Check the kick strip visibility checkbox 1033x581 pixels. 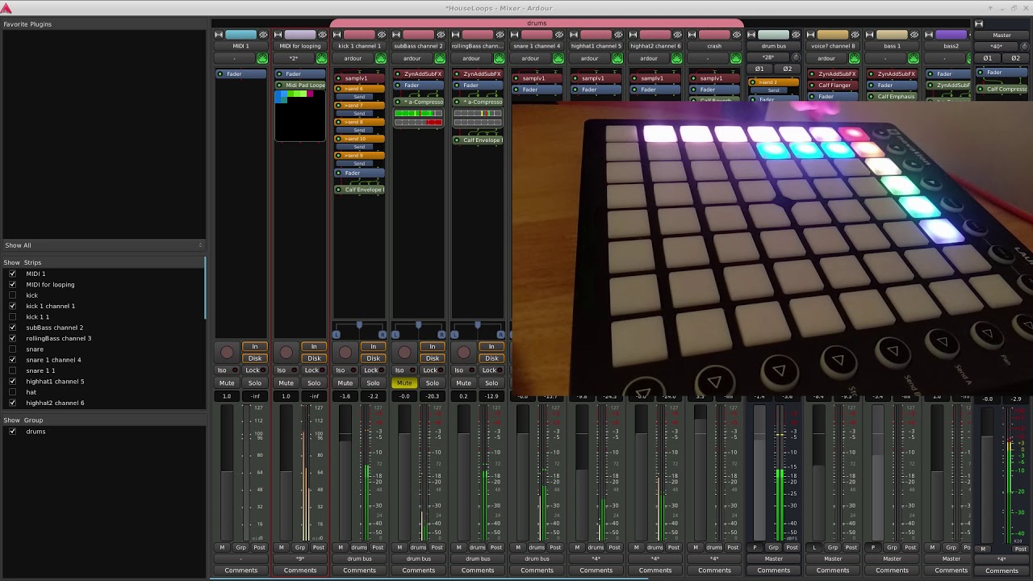pyautogui.click(x=12, y=295)
